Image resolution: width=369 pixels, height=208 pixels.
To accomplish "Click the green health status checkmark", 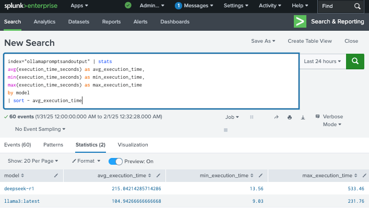I will coord(128,5).
